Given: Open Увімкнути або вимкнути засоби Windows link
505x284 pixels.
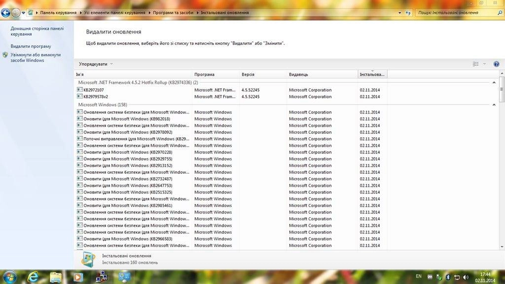Looking at the screenshot, I should pyautogui.click(x=36, y=58).
